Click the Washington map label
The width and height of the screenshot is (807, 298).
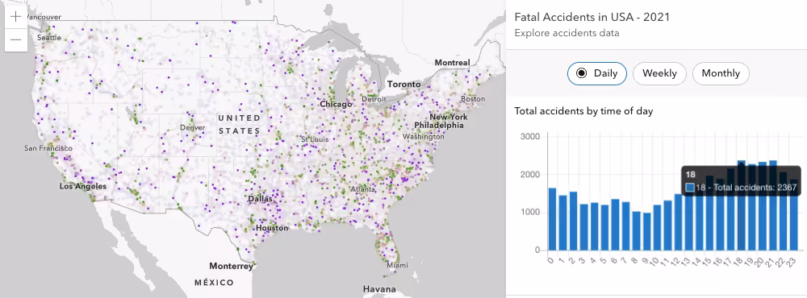(x=424, y=137)
